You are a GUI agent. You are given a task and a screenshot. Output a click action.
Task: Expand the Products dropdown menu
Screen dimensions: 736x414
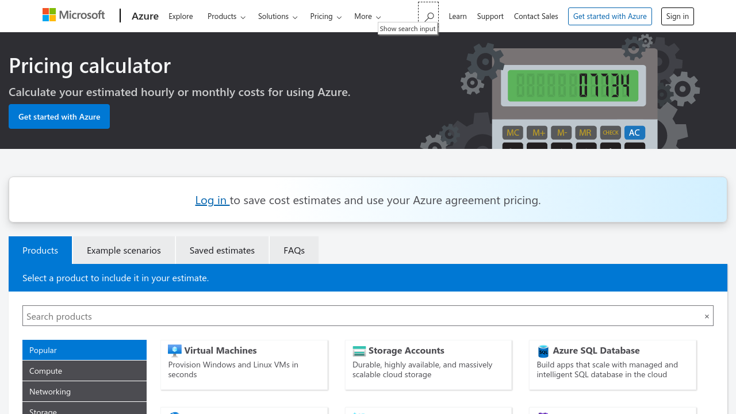226,16
